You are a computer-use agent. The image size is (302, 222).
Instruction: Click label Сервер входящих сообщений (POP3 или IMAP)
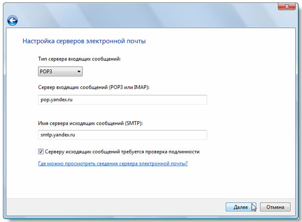tap(94, 87)
